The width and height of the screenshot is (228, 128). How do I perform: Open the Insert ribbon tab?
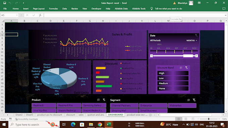tap(26, 9)
